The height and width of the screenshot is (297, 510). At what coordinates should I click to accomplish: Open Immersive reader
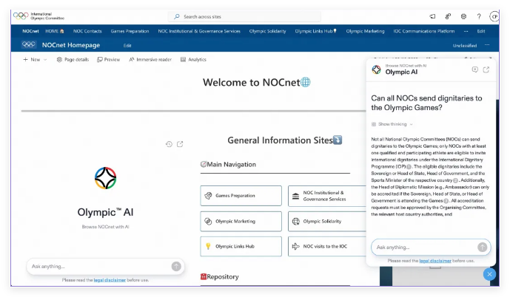click(x=150, y=59)
